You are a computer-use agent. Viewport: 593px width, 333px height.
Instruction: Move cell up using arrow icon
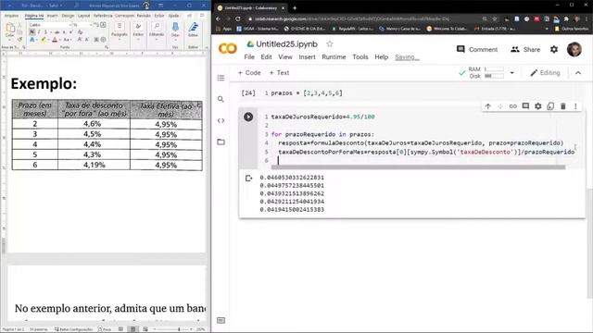[x=488, y=106]
